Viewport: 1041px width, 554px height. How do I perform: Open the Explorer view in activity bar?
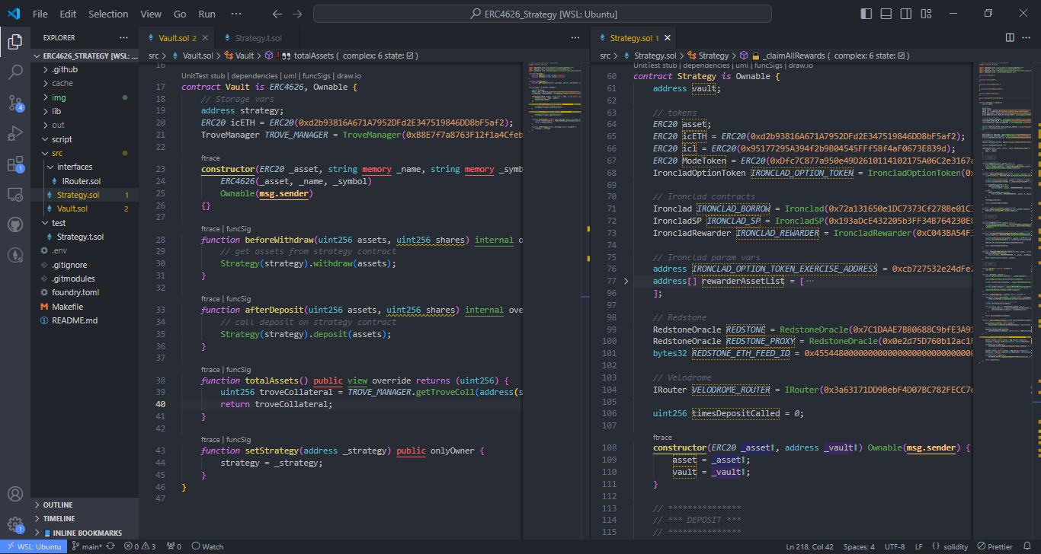pyautogui.click(x=15, y=42)
